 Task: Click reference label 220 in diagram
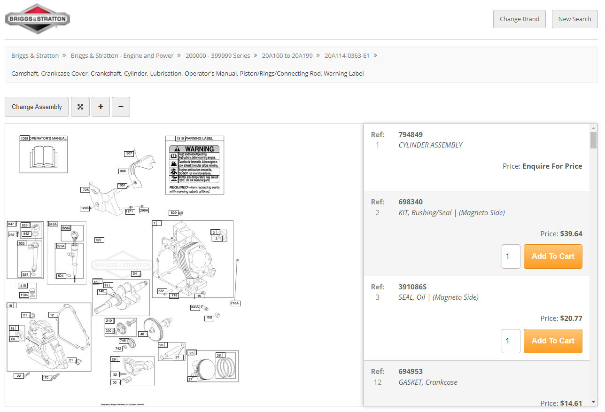(x=109, y=331)
